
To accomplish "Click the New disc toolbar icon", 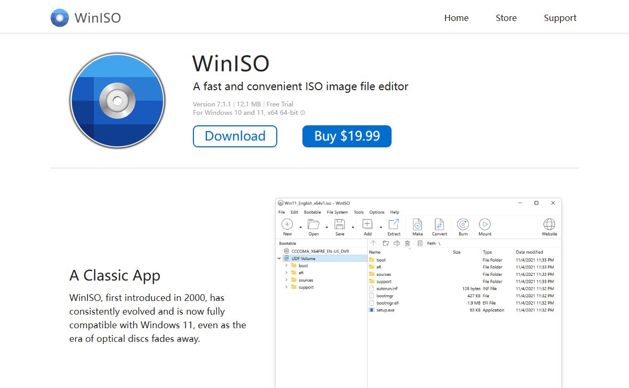I will pyautogui.click(x=287, y=224).
